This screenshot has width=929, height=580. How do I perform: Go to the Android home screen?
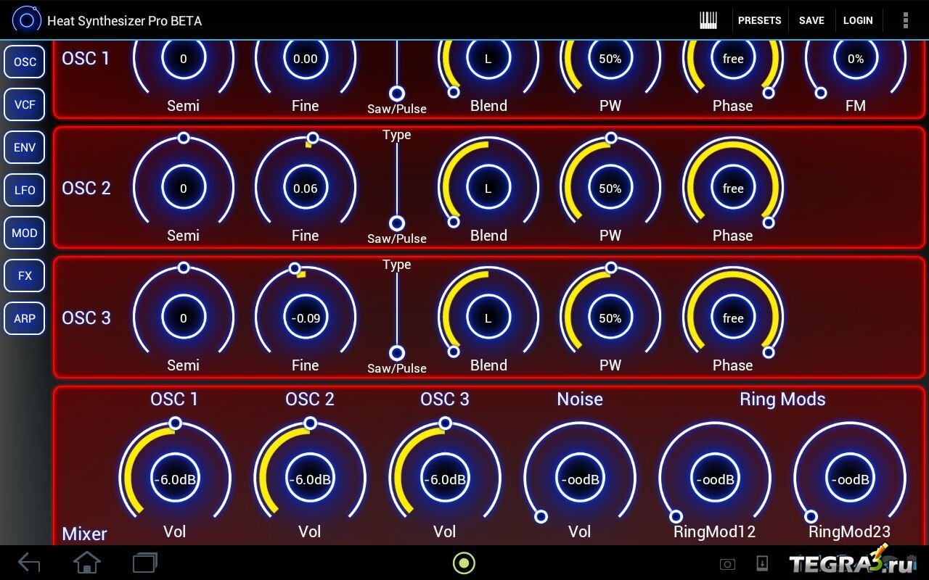point(87,563)
